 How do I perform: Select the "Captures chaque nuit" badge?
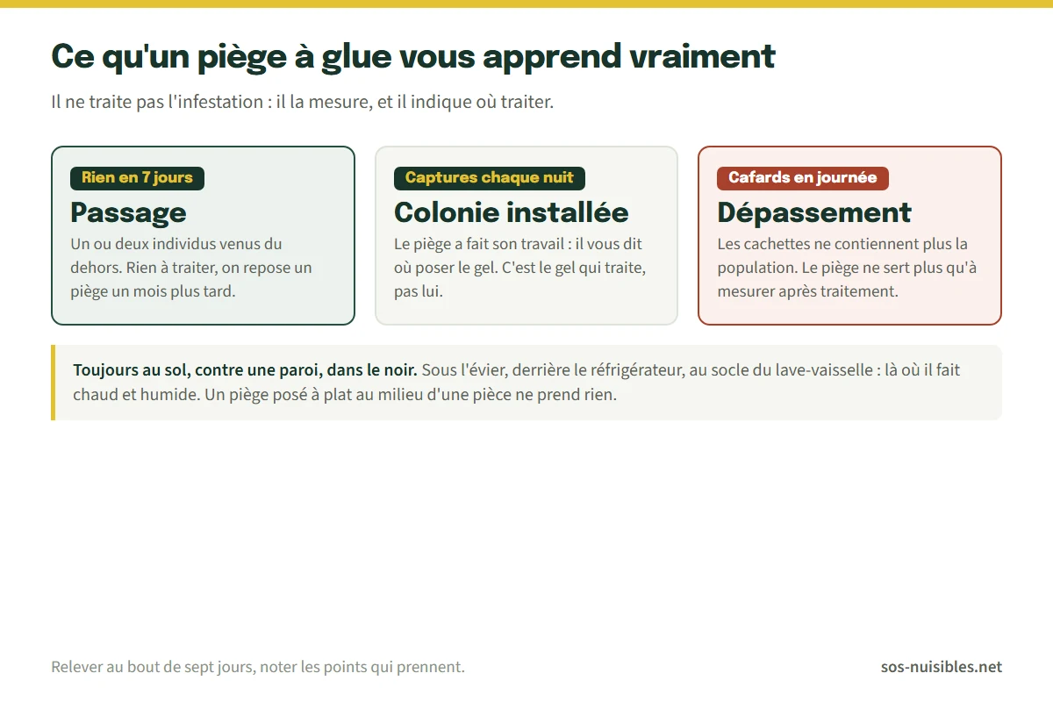pyautogui.click(x=490, y=178)
